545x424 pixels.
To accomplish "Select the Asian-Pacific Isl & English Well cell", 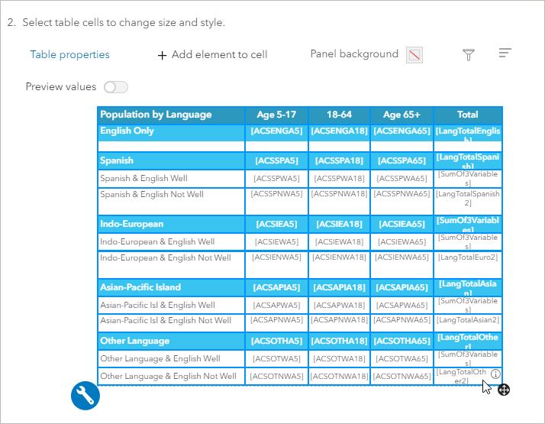I will point(171,305).
